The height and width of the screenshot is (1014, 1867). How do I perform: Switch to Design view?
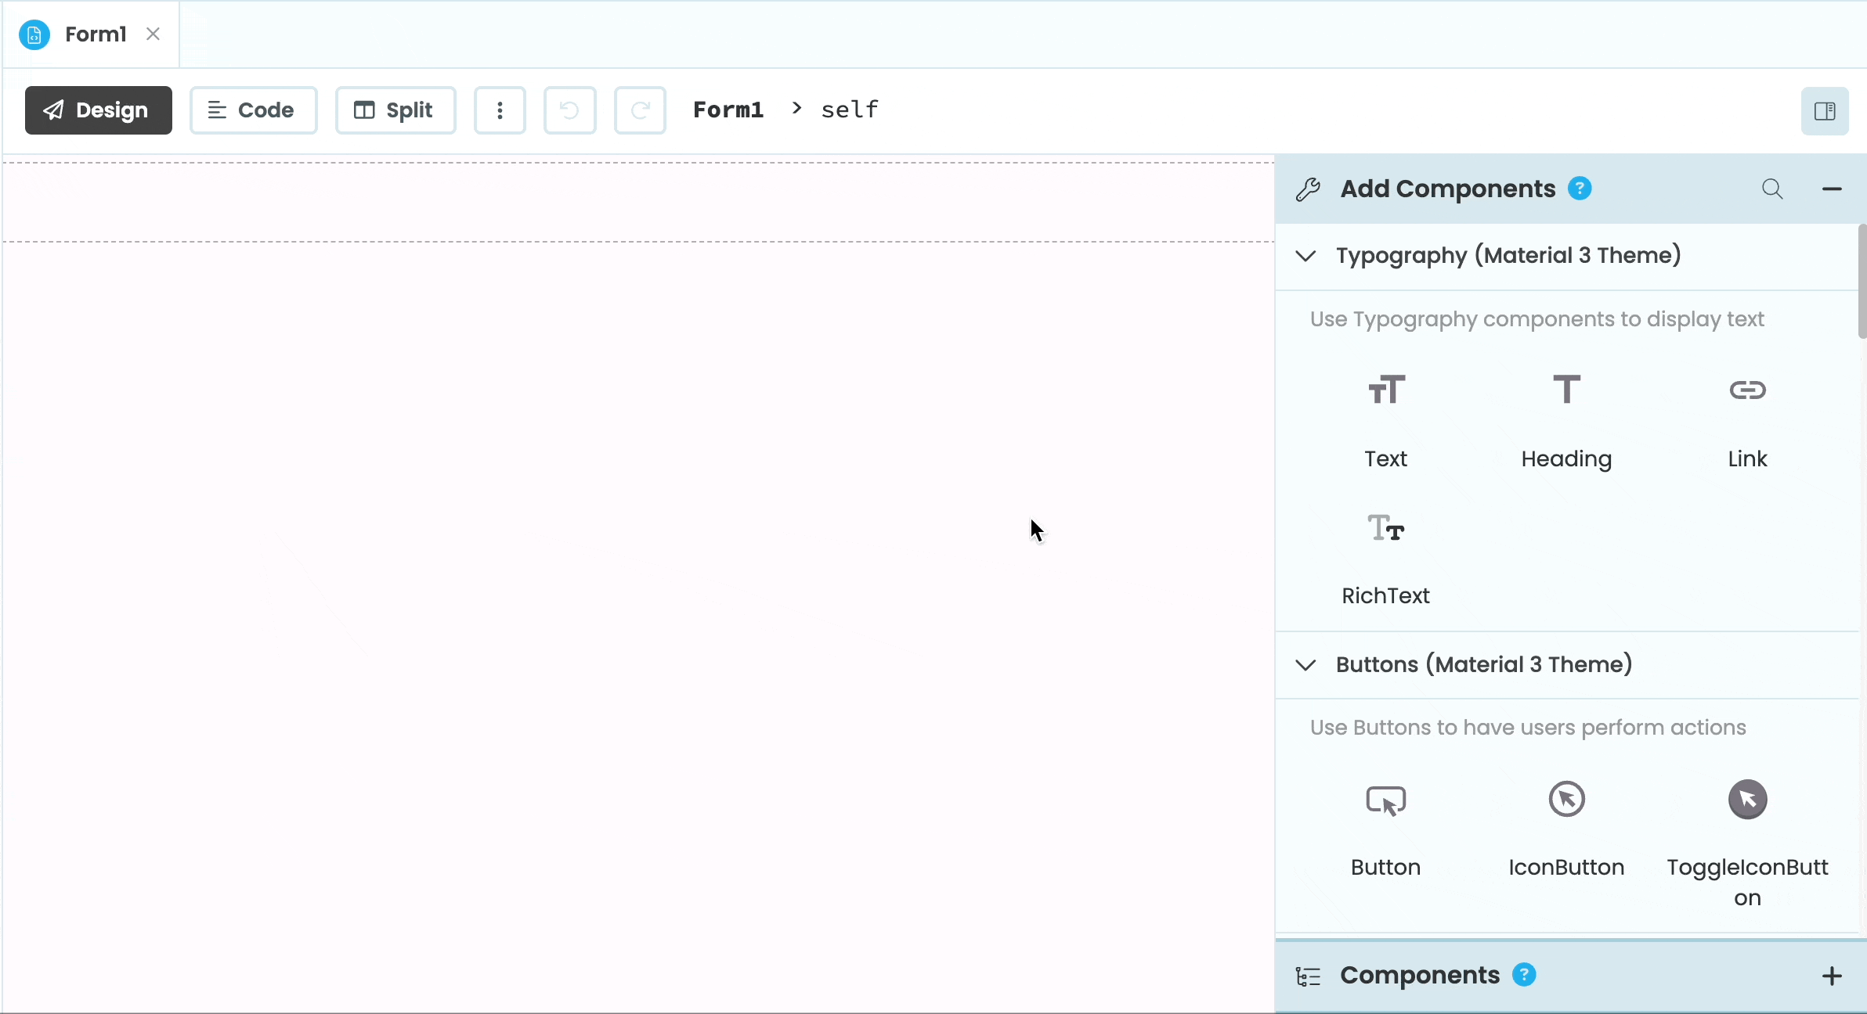pyautogui.click(x=99, y=110)
